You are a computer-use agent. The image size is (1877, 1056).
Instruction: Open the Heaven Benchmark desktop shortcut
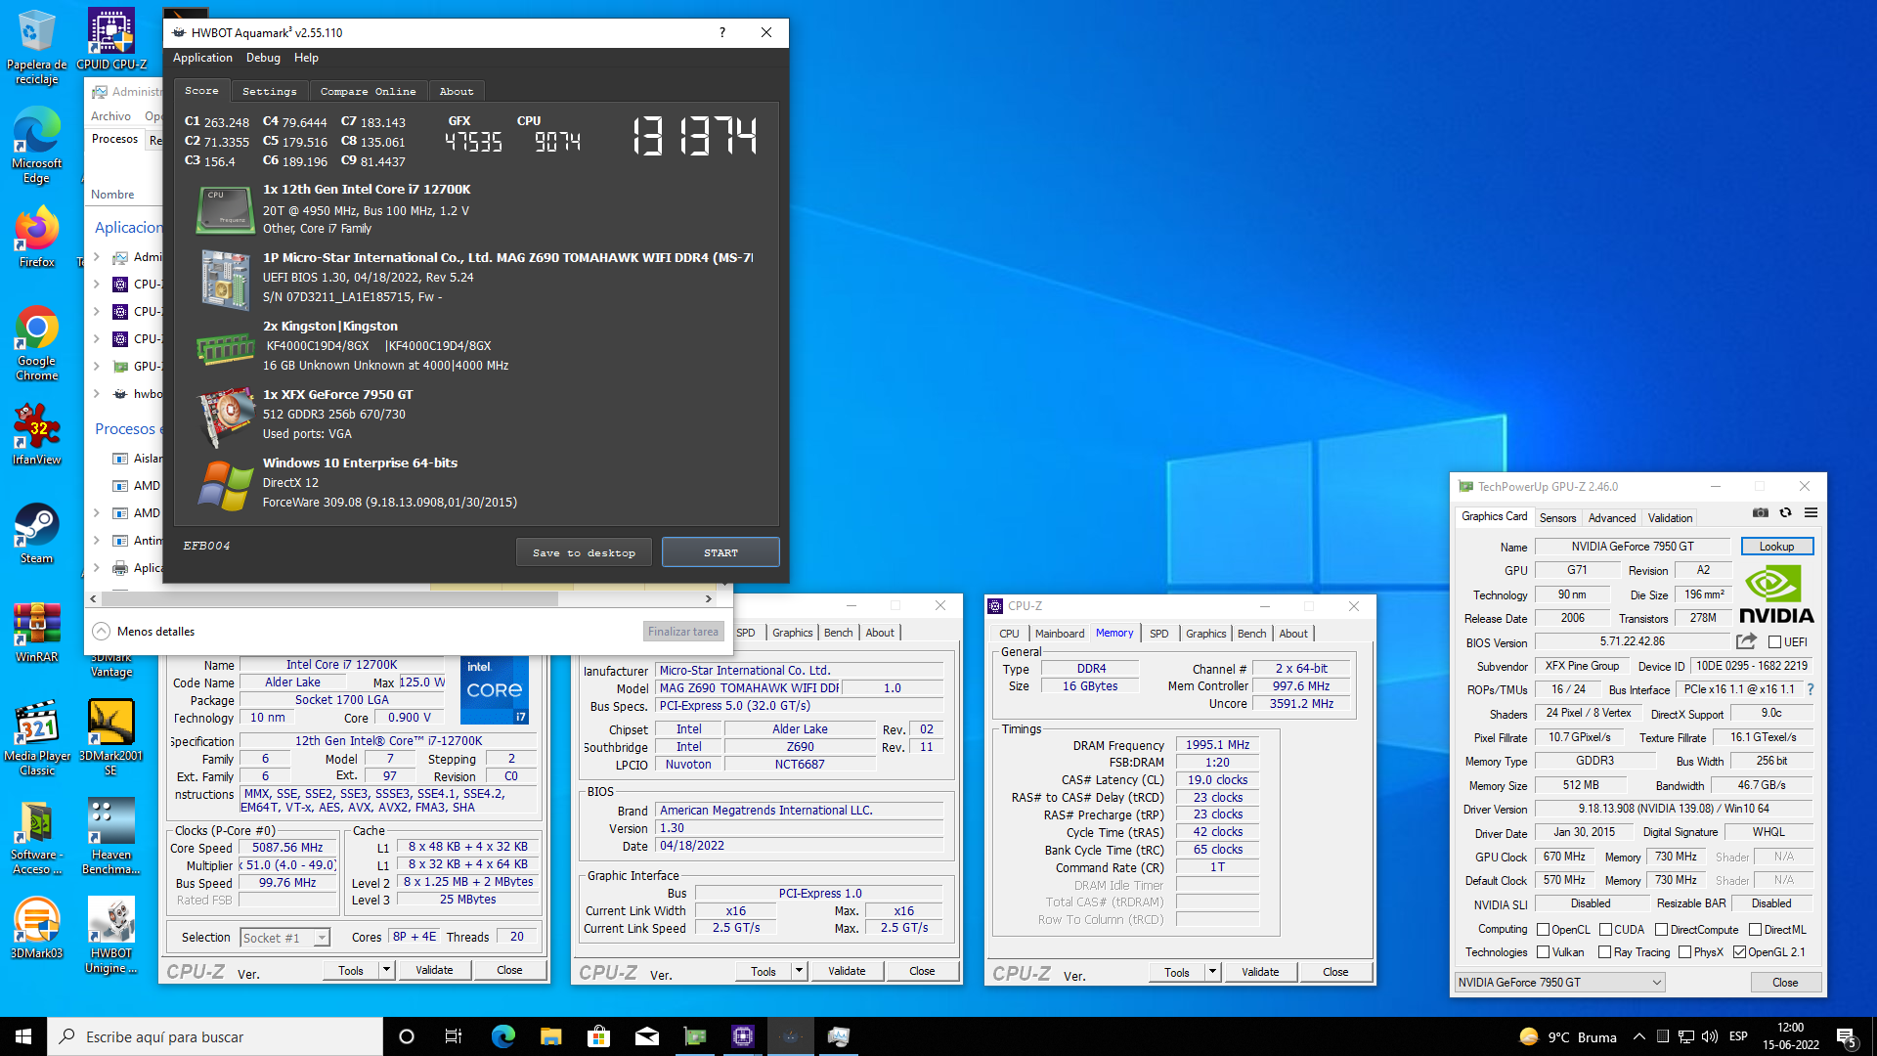pyautogui.click(x=110, y=836)
